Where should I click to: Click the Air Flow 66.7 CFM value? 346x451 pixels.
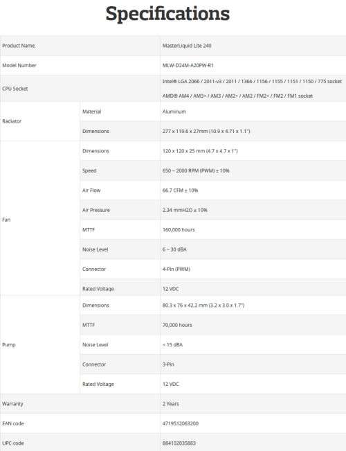pos(180,191)
